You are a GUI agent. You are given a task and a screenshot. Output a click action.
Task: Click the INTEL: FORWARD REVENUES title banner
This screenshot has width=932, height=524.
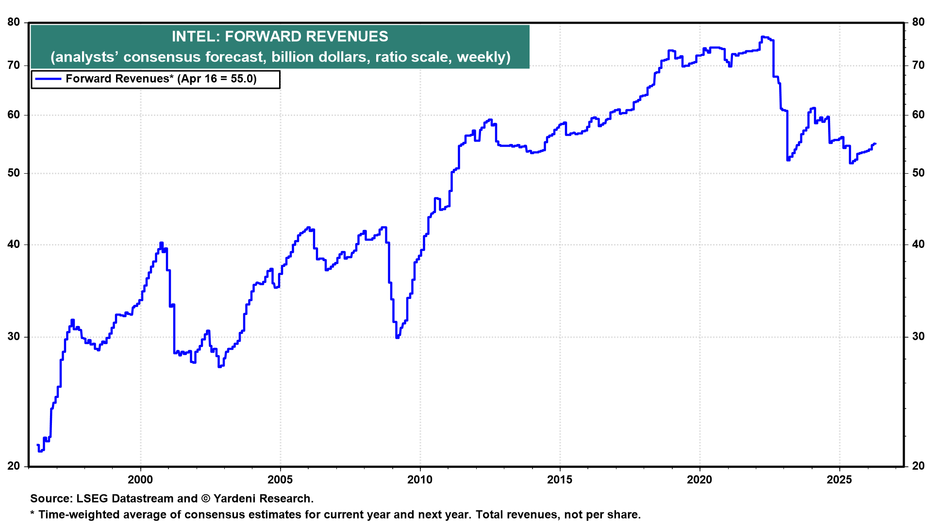point(280,36)
